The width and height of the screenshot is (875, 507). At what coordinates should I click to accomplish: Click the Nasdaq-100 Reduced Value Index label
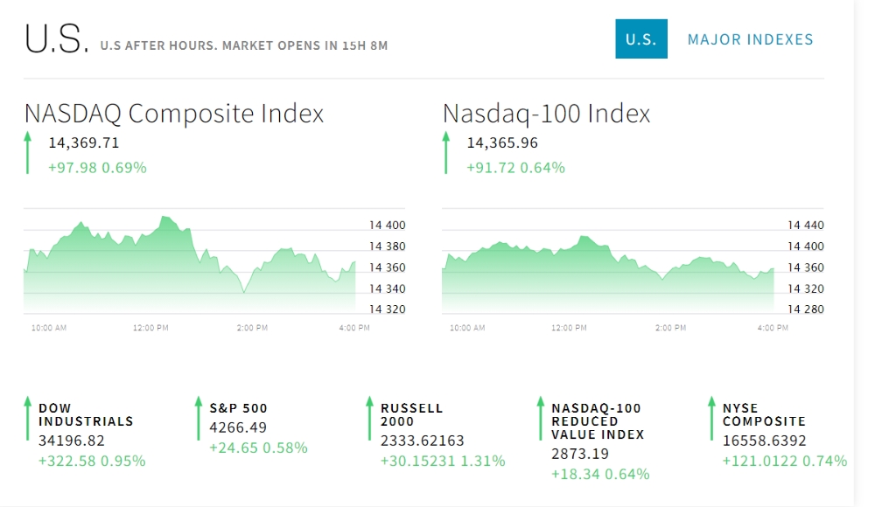[598, 420]
